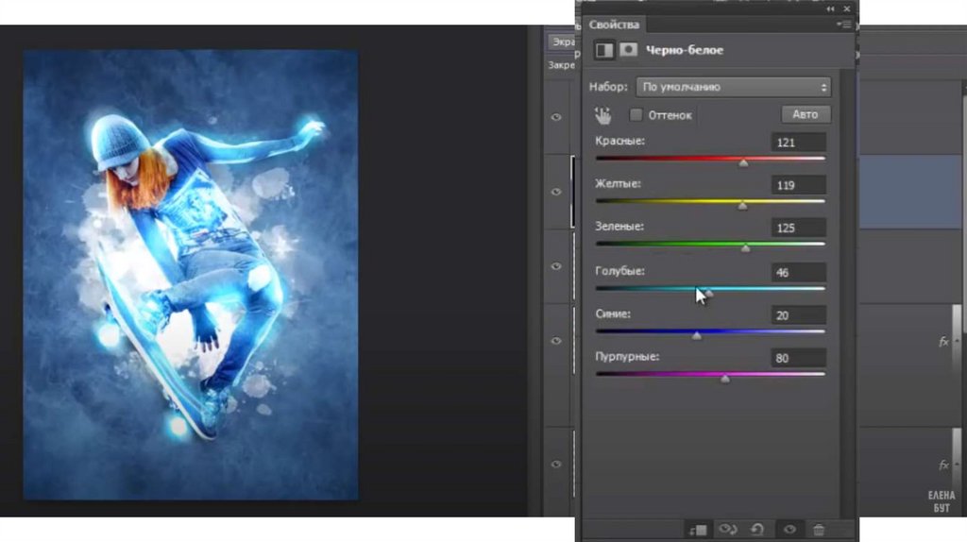The height and width of the screenshot is (542, 967).
Task: Delete this adjustment layer with the trash icon
Action: click(x=819, y=529)
